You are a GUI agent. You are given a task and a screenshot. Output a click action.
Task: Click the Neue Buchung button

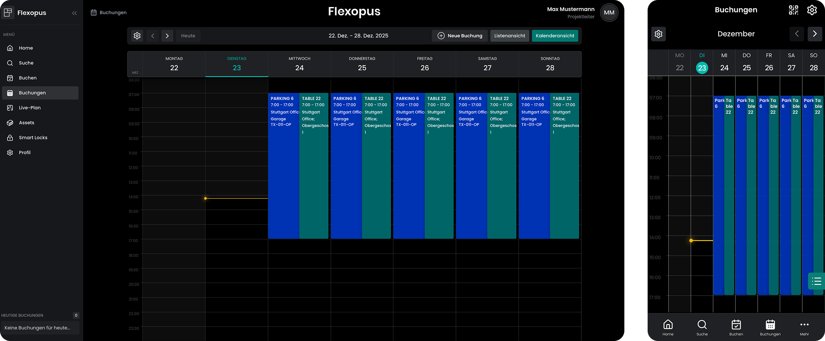click(x=460, y=36)
